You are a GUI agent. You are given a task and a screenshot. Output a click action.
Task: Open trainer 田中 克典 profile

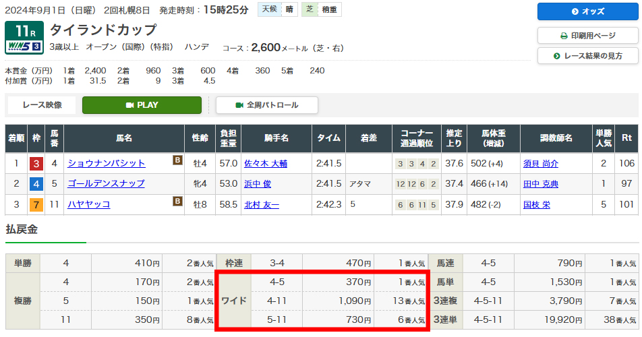(540, 184)
